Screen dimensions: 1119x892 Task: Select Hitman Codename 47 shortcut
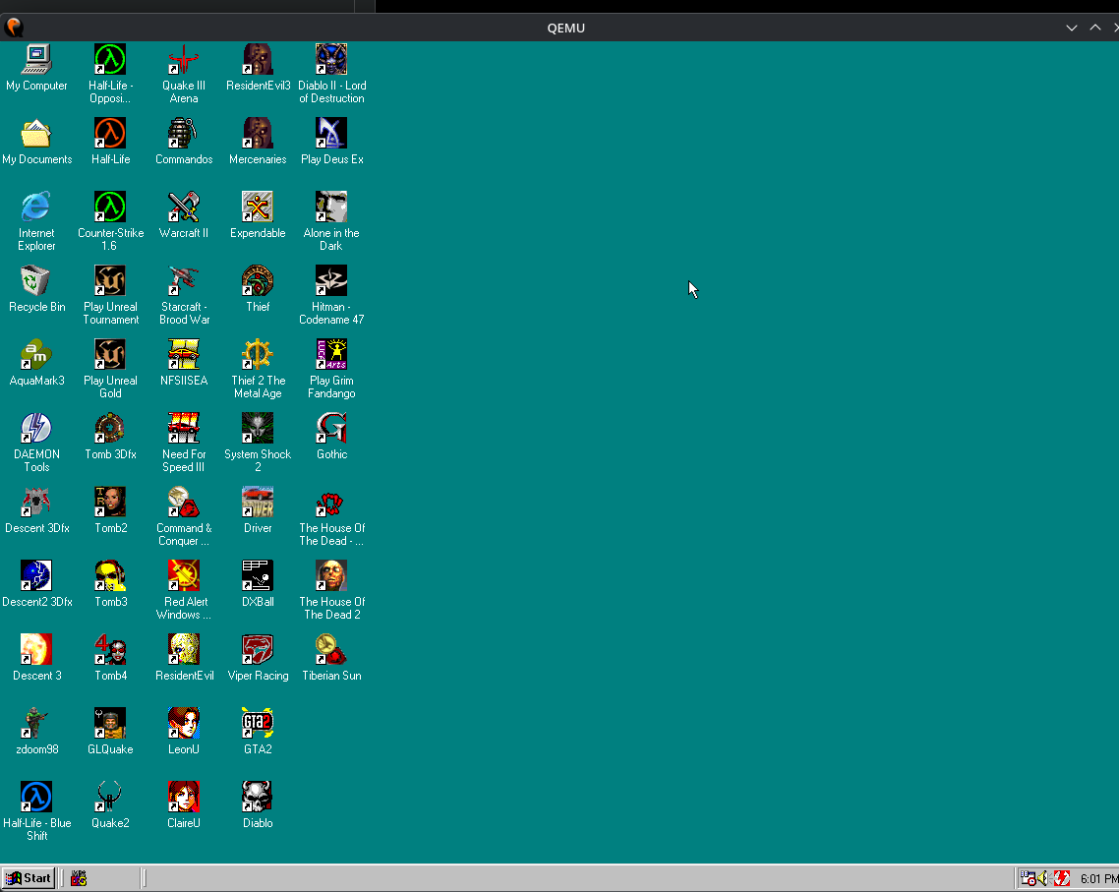coord(331,280)
